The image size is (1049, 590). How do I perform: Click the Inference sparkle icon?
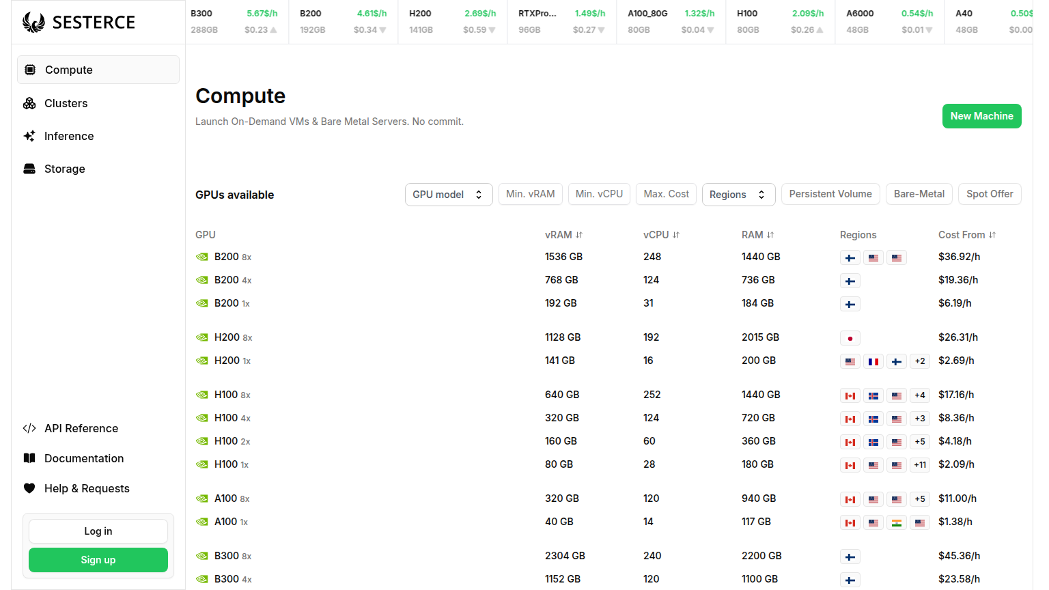pos(29,136)
